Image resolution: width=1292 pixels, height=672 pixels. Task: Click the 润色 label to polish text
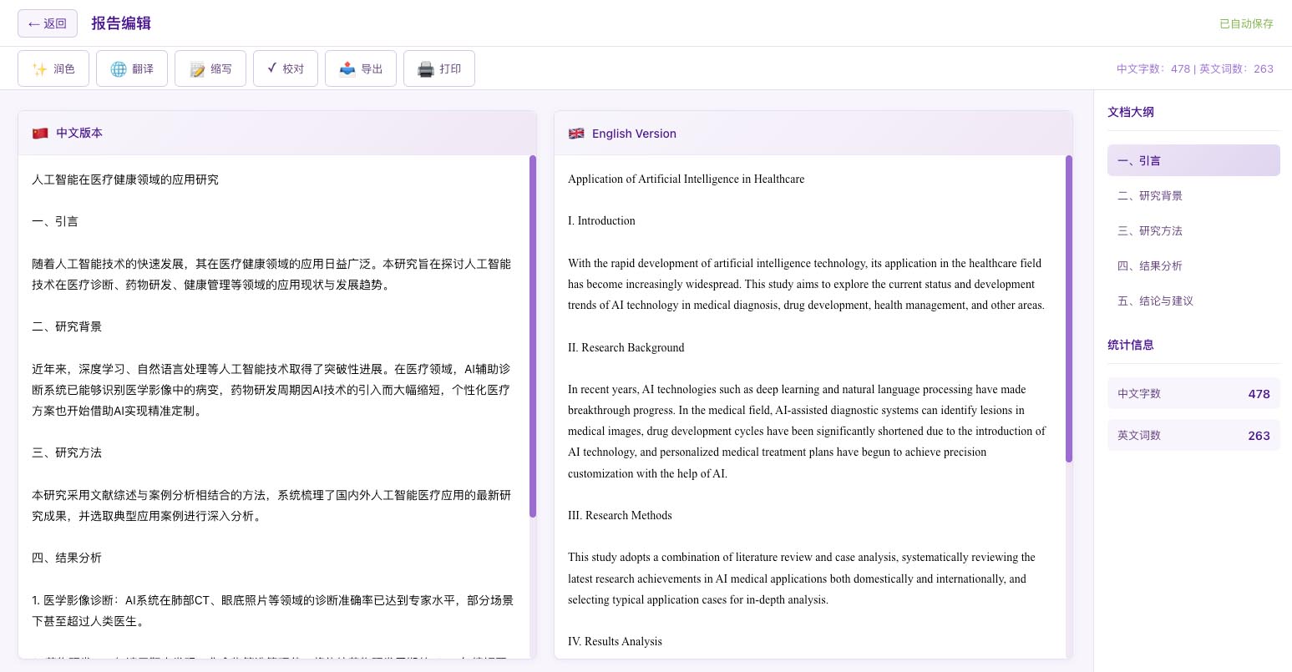[x=64, y=69]
